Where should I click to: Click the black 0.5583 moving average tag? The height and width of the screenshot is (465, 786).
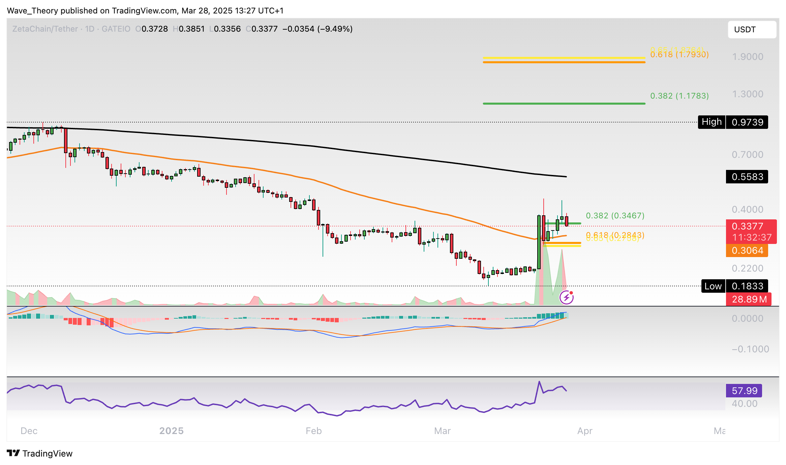[x=747, y=177]
